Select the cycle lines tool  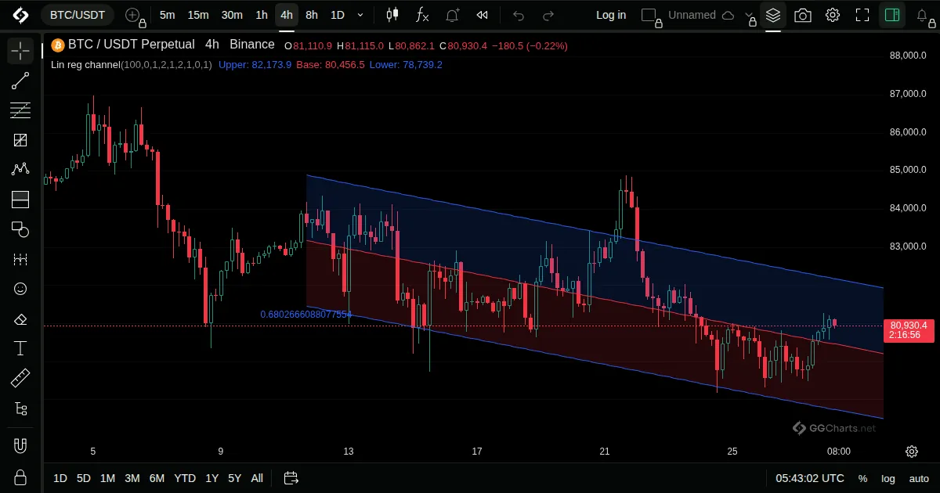tap(20, 259)
